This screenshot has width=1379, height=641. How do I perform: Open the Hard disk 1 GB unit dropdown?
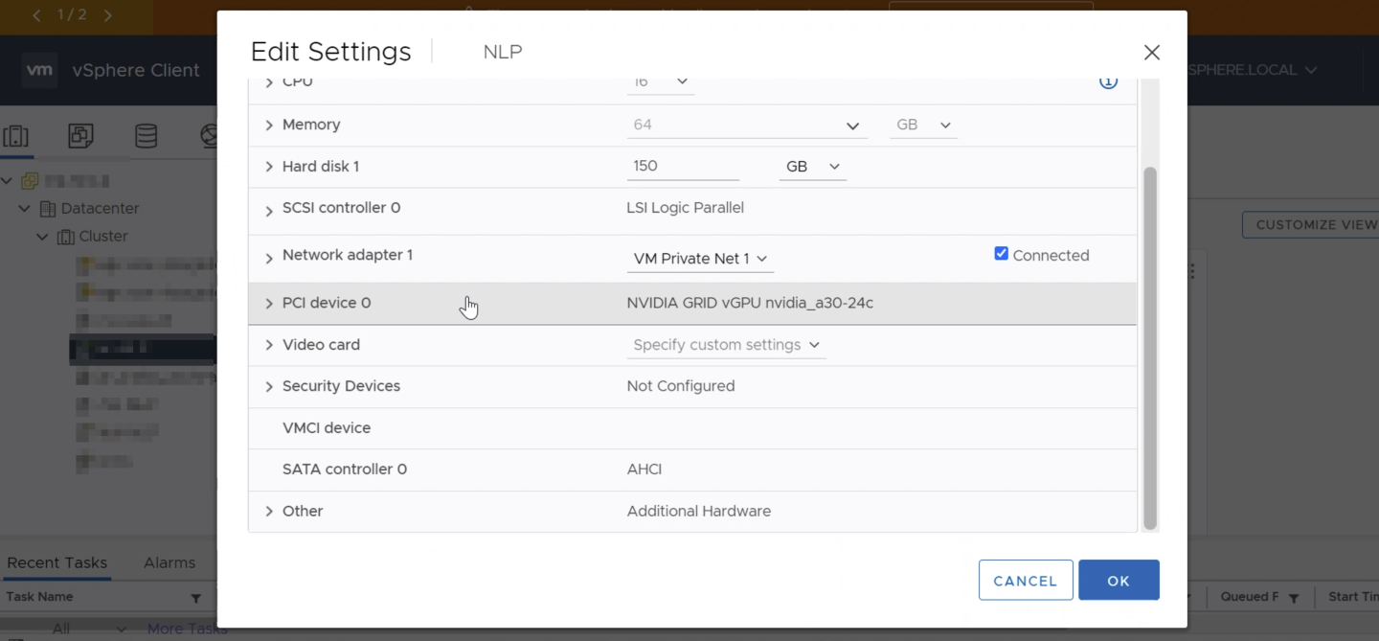pos(812,167)
